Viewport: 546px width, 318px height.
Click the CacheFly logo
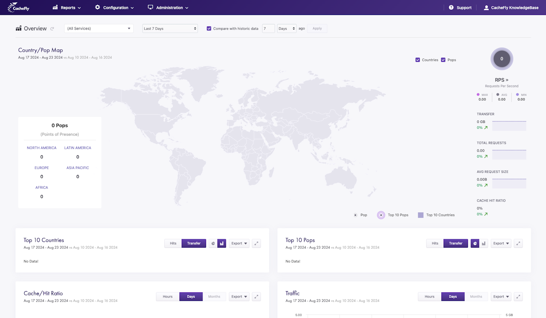click(18, 7)
